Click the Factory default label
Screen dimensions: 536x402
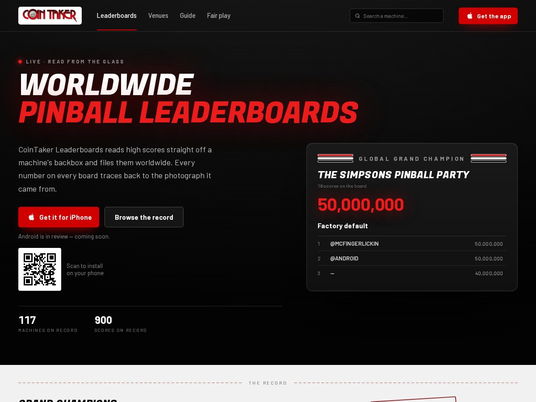343,226
